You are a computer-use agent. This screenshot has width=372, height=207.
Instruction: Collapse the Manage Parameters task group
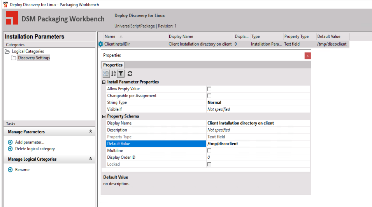click(91, 132)
